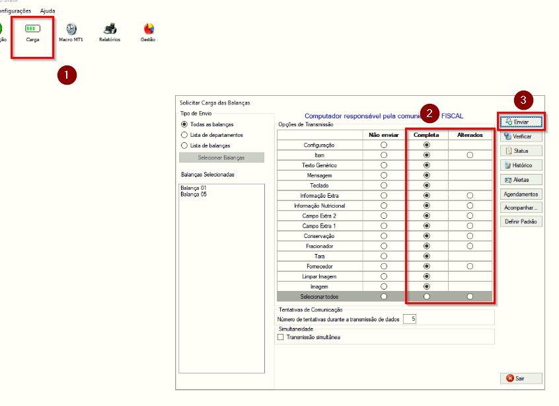Viewport: 559px width, 406px height.
Task: Click the disabled Selecionar Balanças button
Action: [221, 157]
